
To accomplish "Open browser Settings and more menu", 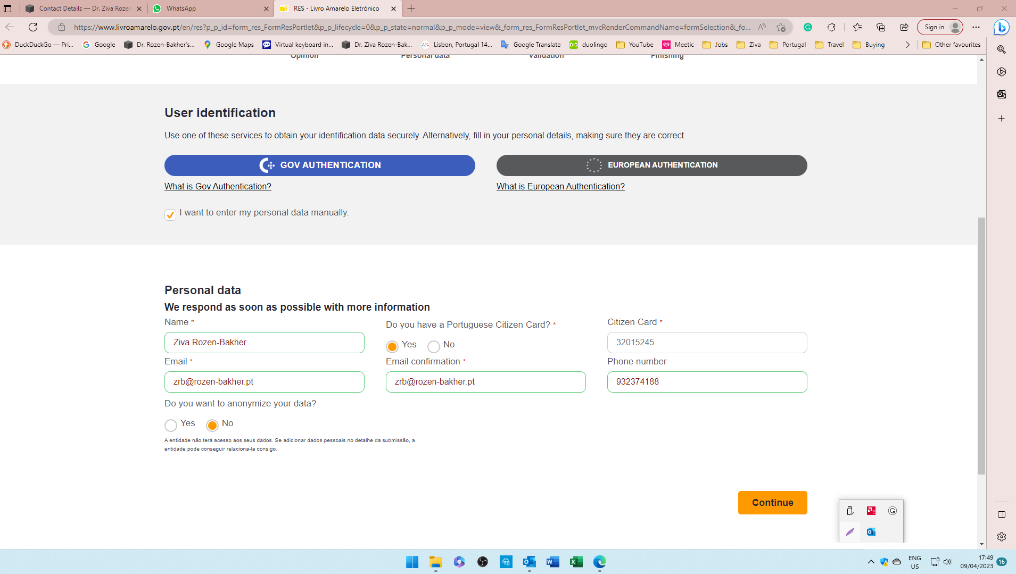I will [x=976, y=27].
